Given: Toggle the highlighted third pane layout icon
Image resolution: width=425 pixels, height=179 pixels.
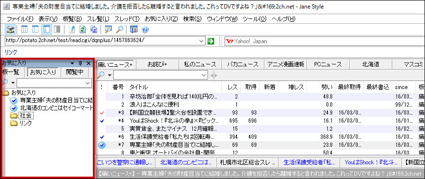Looking at the screenshot, I should (46, 29).
